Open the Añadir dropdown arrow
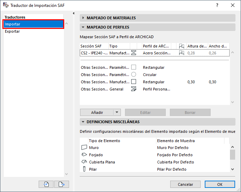241x192 pixels. tap(117, 112)
